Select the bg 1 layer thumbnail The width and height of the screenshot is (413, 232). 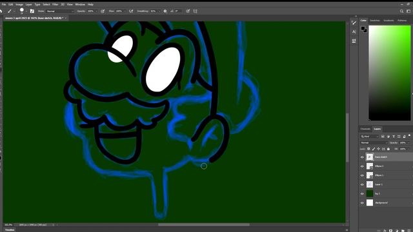pos(370,193)
